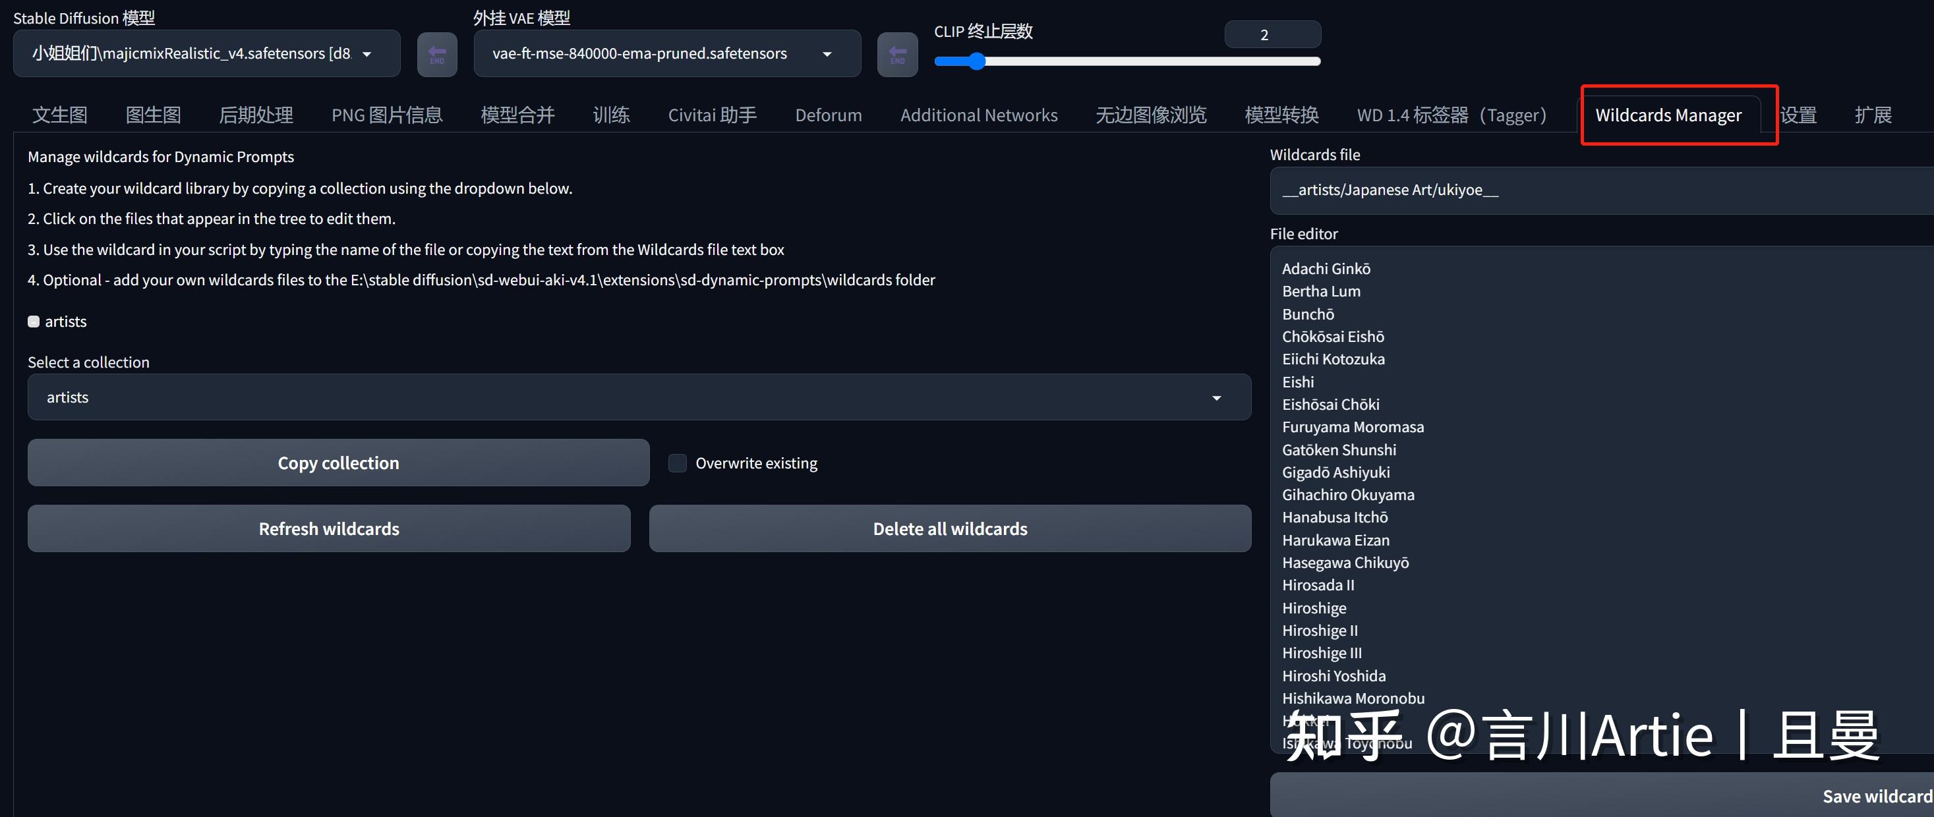Open the 扩展 tab

(1874, 115)
